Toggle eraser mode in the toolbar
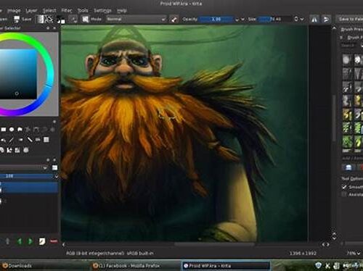This screenshot has height=271, width=363. [174, 20]
